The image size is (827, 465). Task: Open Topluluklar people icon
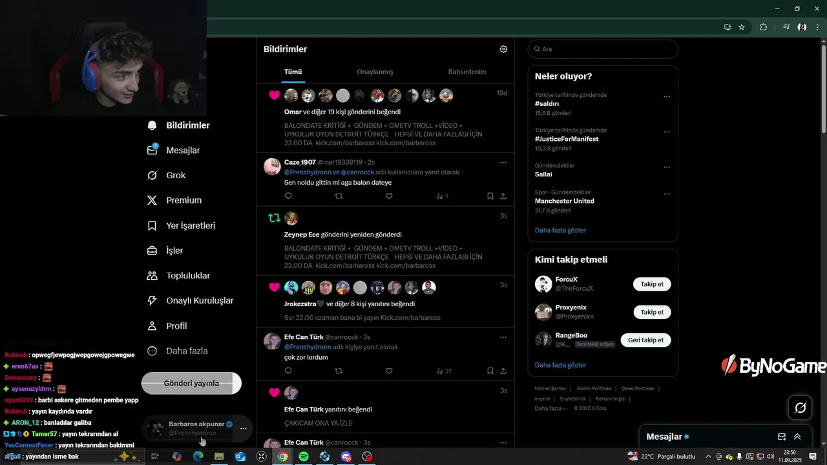tap(152, 276)
